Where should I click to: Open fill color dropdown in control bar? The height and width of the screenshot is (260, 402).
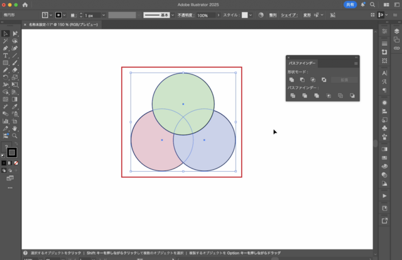point(51,15)
